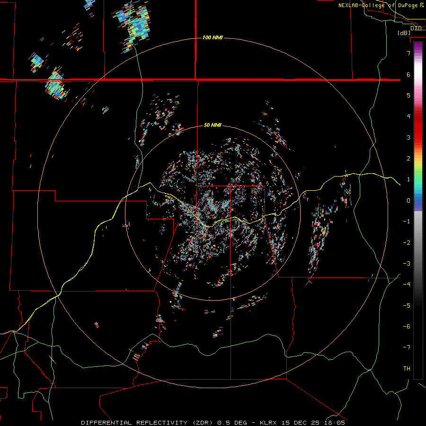The height and width of the screenshot is (426, 426).
Task: Click the 4 value on color scale
Action: pos(408,116)
